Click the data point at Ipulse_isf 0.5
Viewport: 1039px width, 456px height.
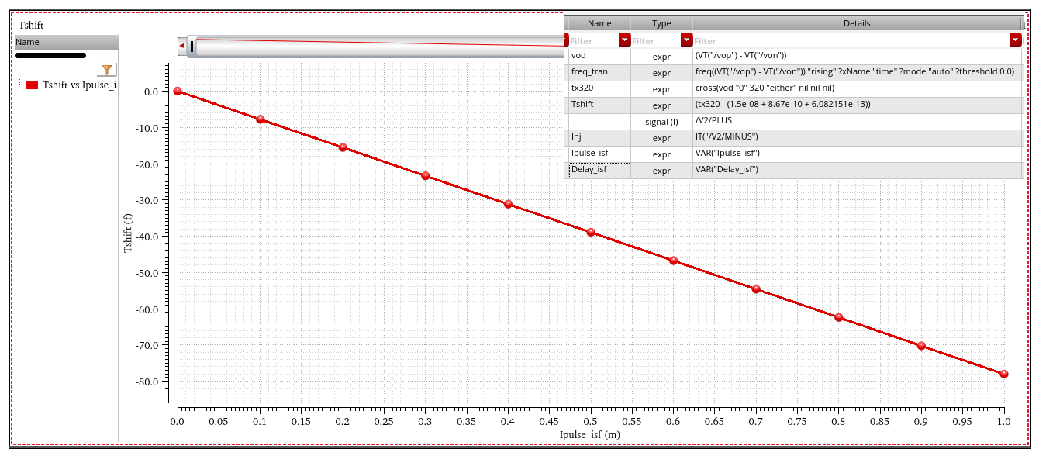591,232
